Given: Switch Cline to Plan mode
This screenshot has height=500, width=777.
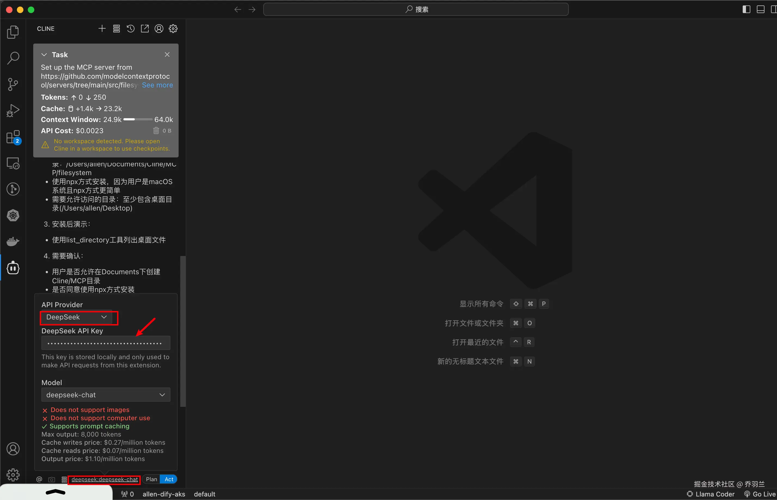Looking at the screenshot, I should click(151, 479).
